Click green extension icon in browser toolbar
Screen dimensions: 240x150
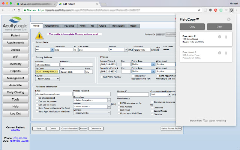coord(221,10)
